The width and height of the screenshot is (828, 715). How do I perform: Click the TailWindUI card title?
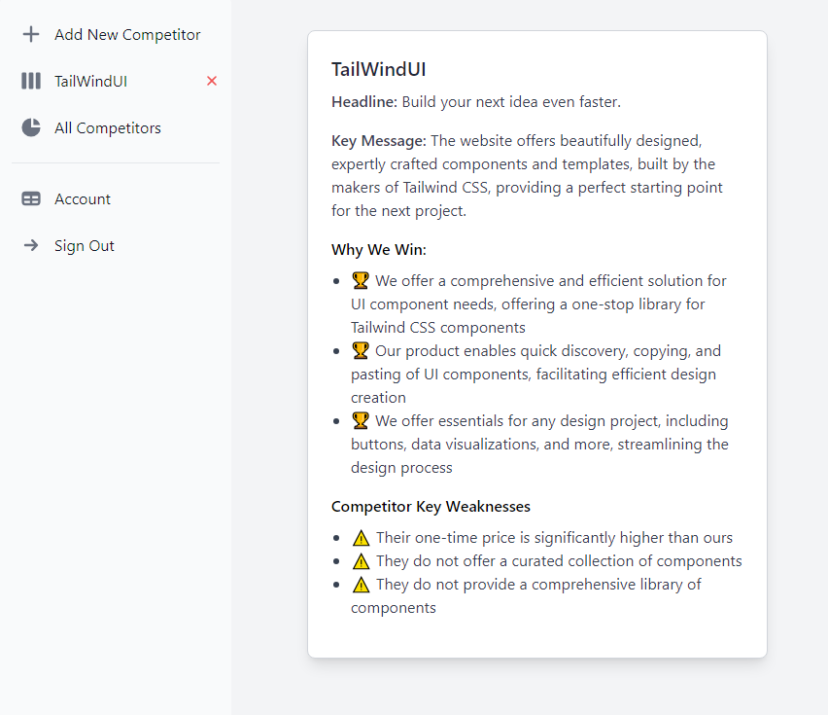coord(379,69)
